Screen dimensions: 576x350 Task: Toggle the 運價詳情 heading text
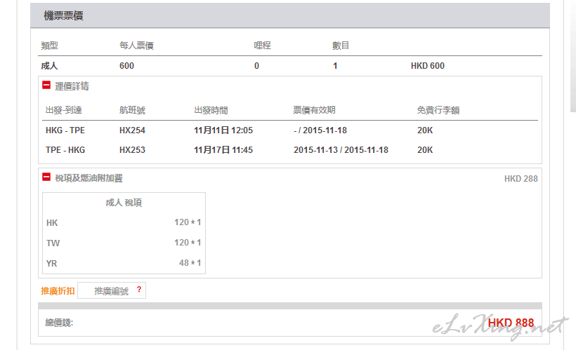[x=72, y=86]
